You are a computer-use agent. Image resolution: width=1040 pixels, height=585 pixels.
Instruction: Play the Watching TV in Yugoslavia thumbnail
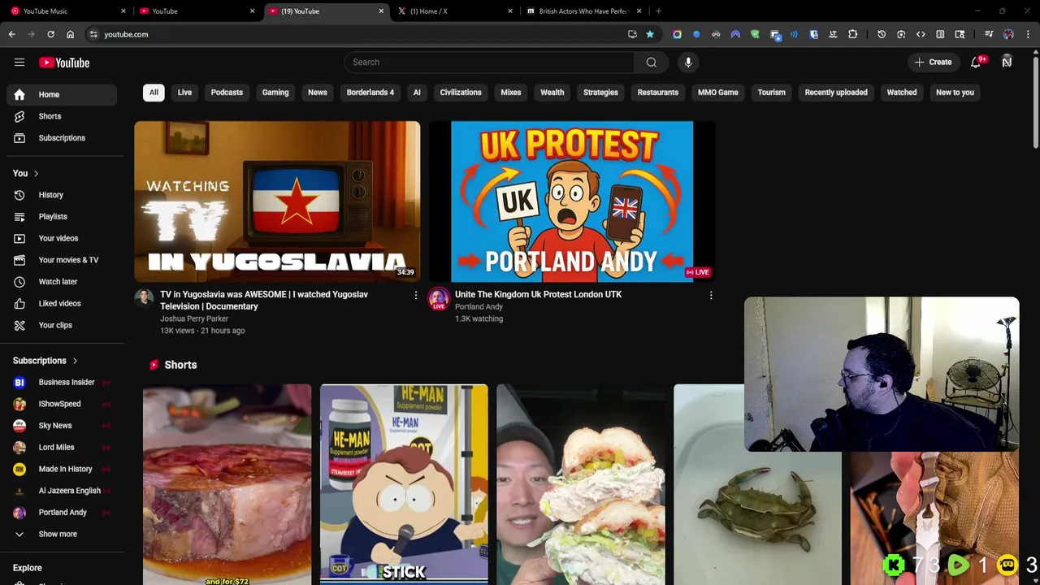(x=277, y=201)
